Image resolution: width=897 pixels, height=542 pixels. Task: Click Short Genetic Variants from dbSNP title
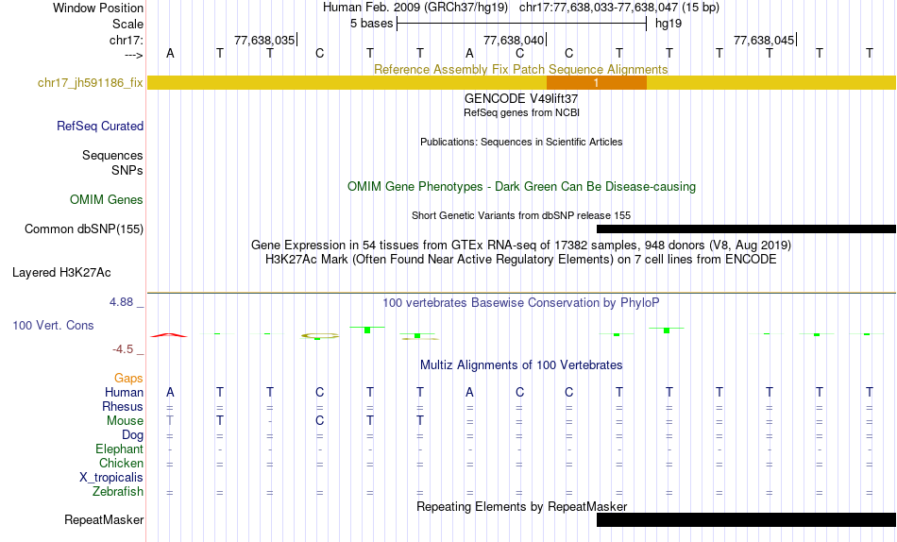pyautogui.click(x=521, y=216)
